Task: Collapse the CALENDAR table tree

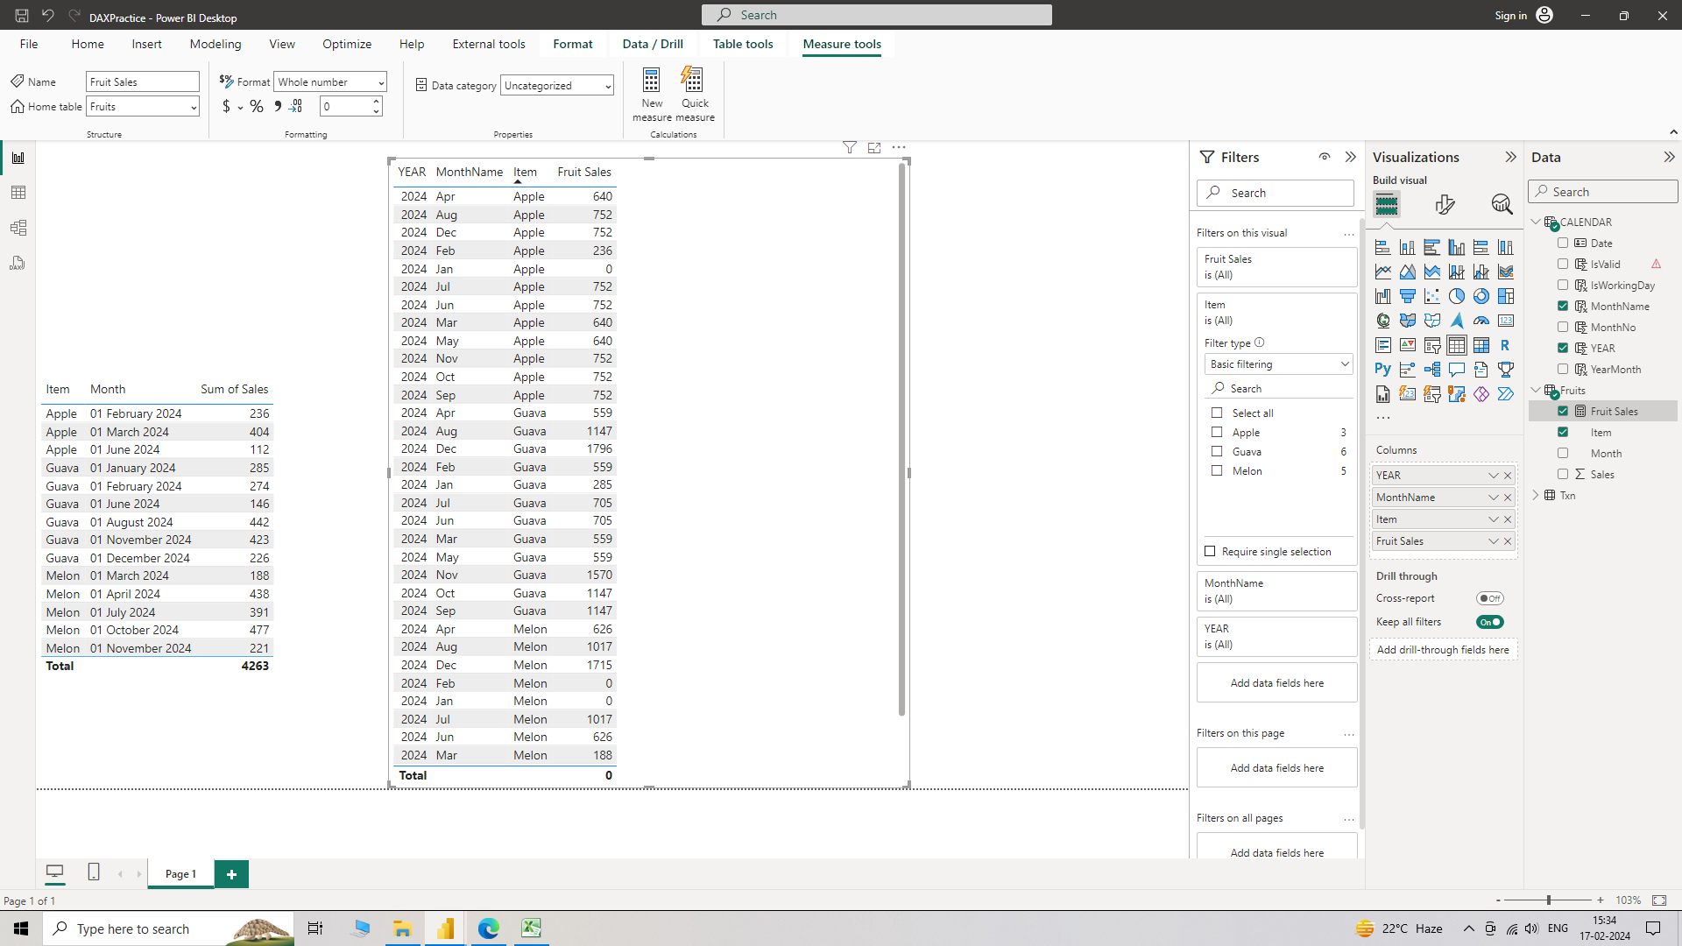Action: tap(1536, 222)
